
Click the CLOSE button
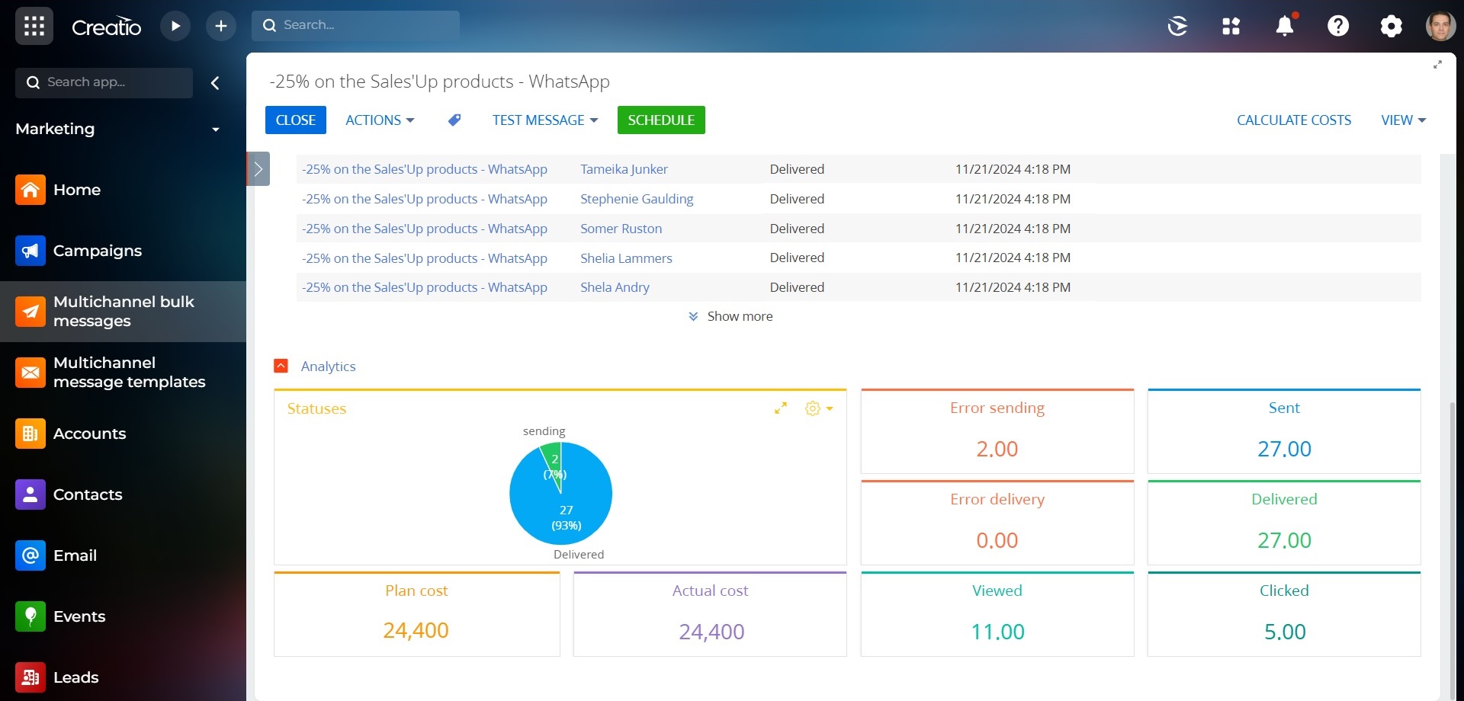click(296, 120)
